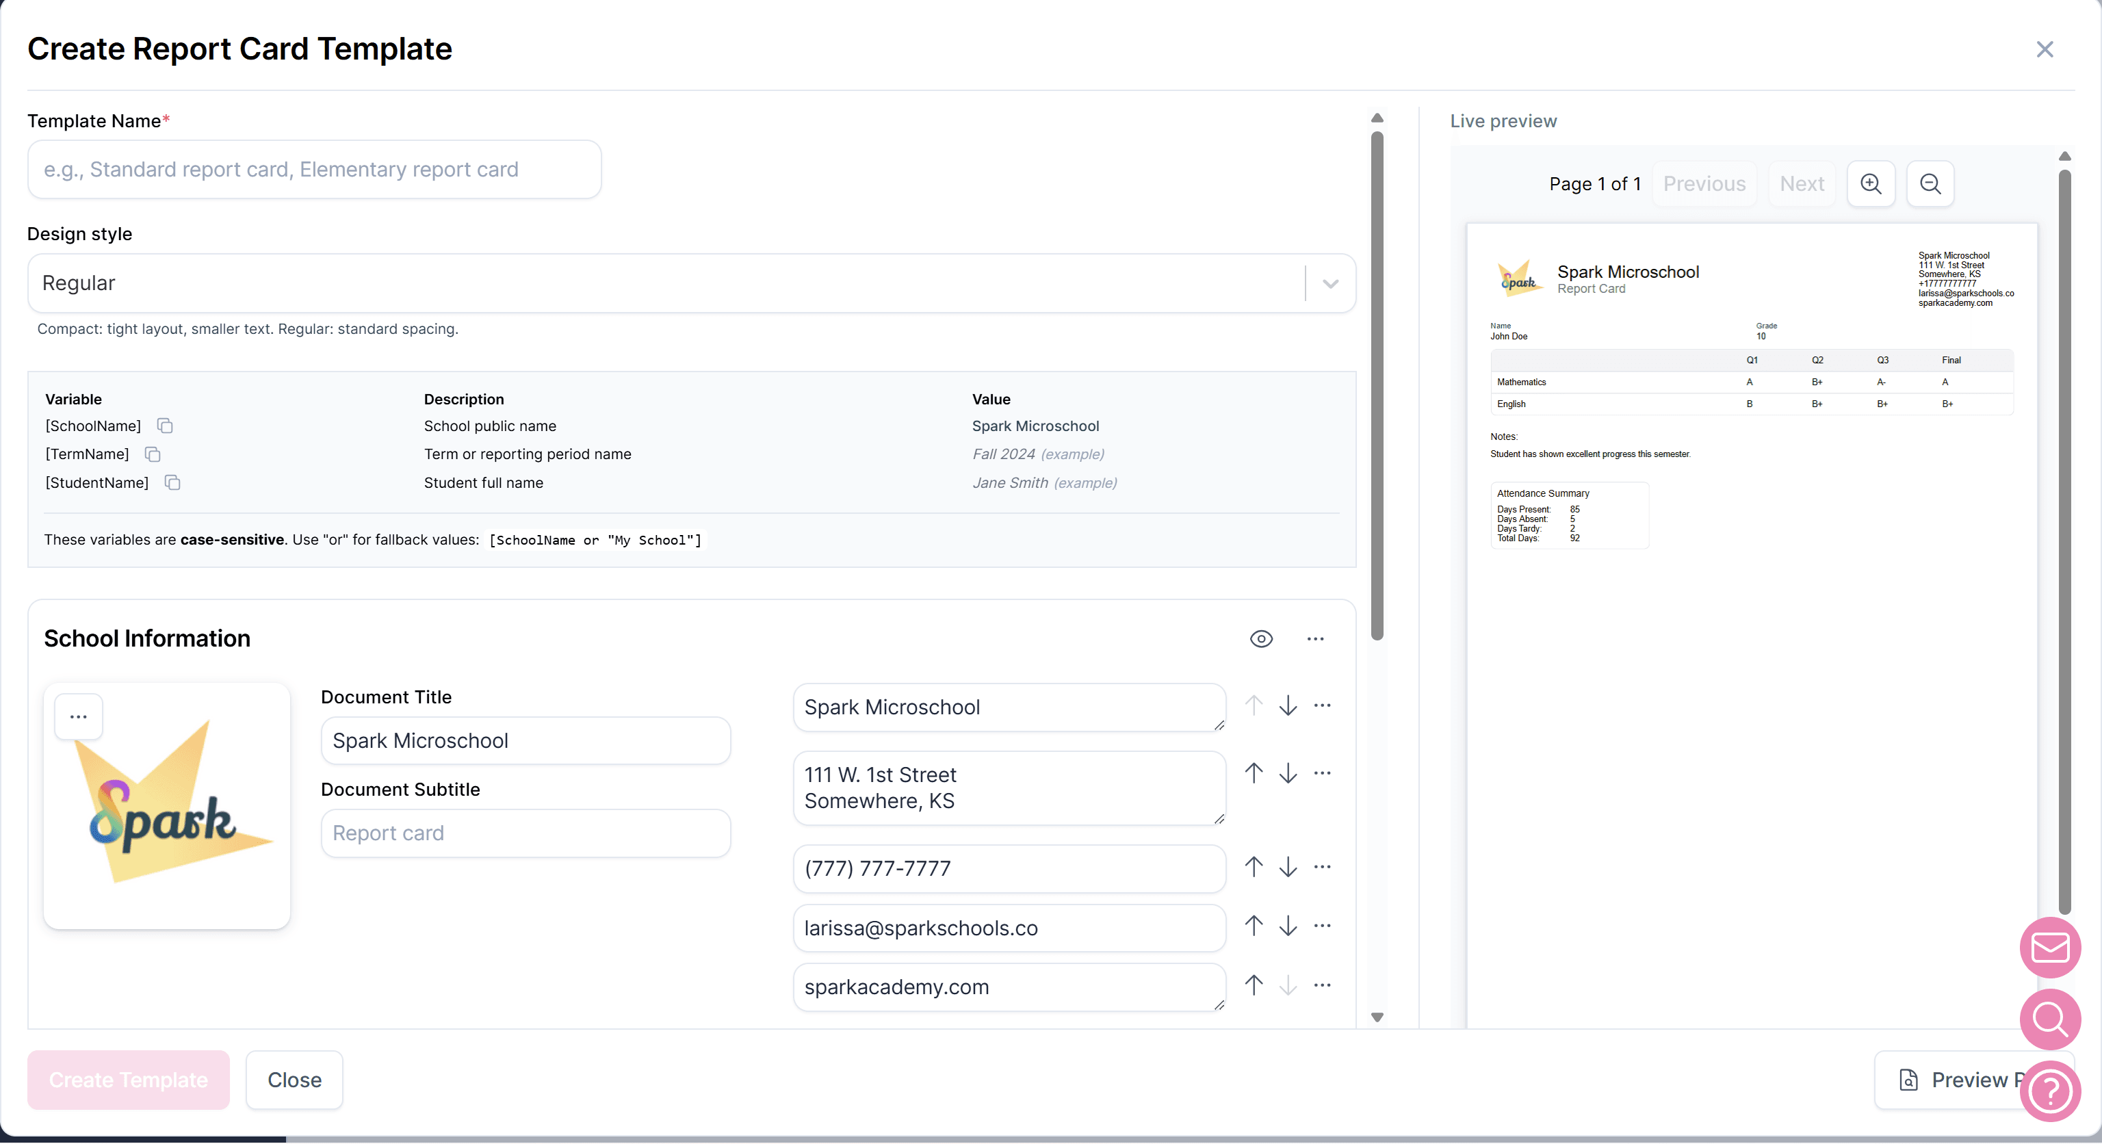Open options for the phone number line
The height and width of the screenshot is (1144, 2102).
tap(1322, 868)
